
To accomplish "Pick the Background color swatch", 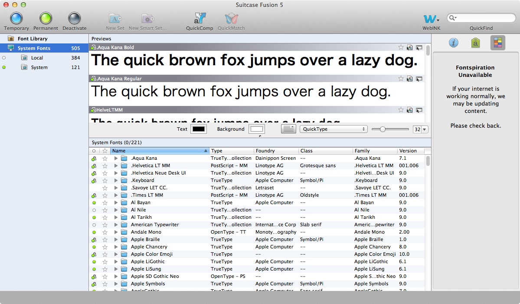I will click(257, 129).
